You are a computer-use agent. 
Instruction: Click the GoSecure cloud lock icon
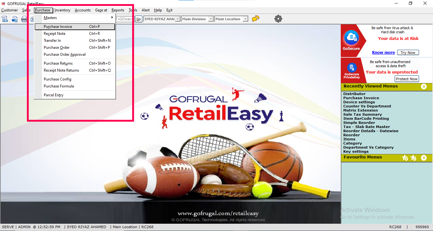tap(351, 38)
